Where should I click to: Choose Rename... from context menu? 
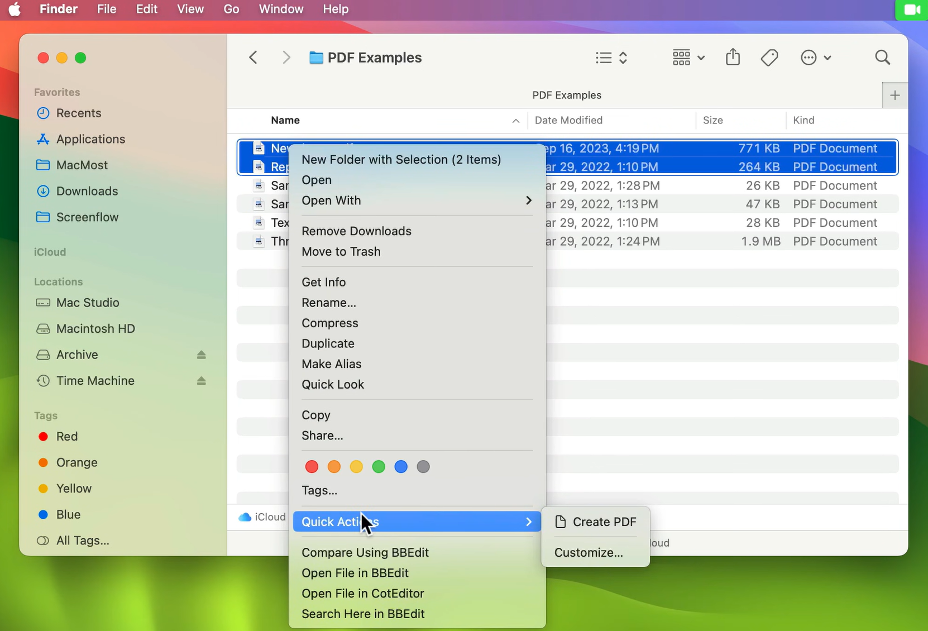(417, 303)
